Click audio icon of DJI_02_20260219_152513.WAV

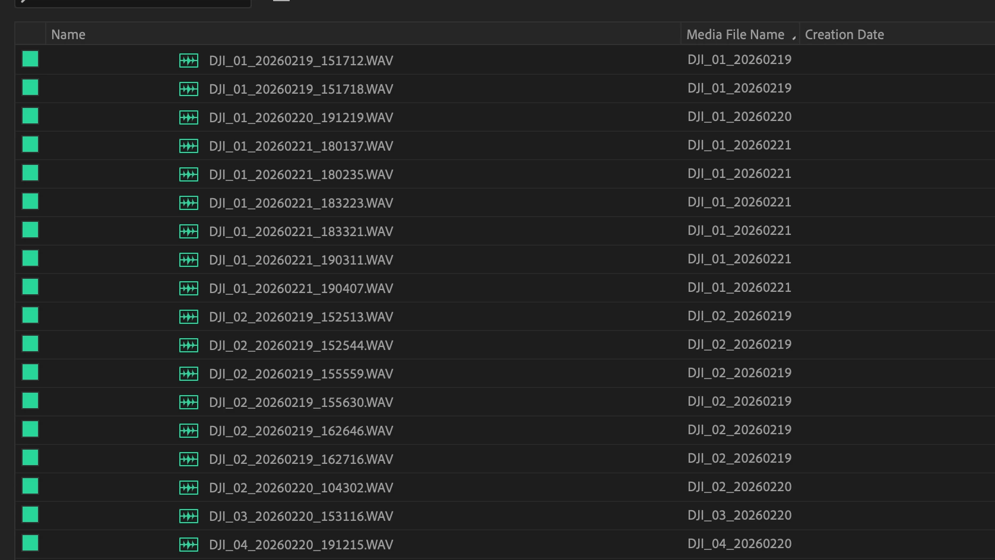[x=189, y=317]
